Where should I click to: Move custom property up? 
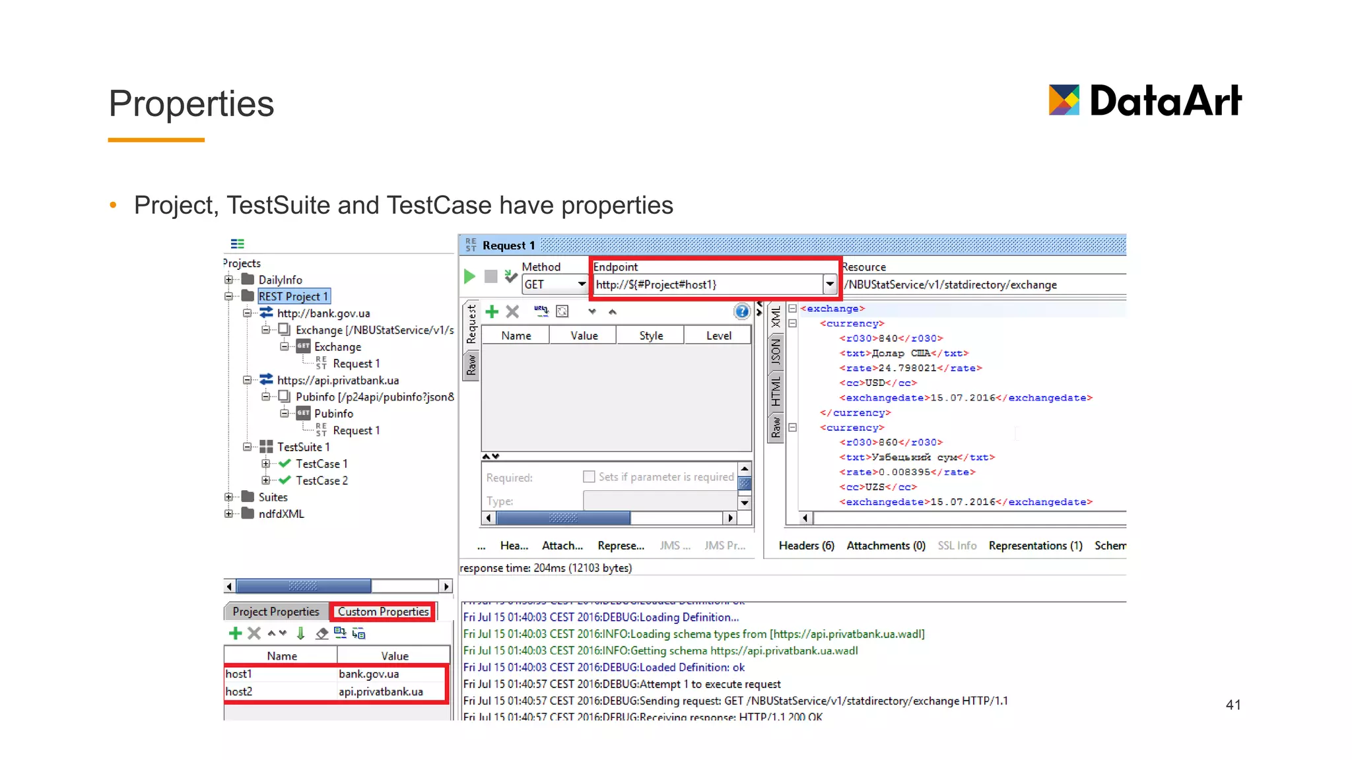click(x=271, y=633)
